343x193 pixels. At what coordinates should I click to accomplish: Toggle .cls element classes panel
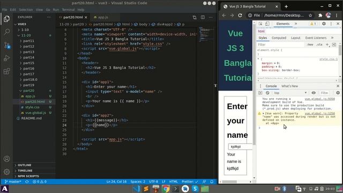pos(319,44)
